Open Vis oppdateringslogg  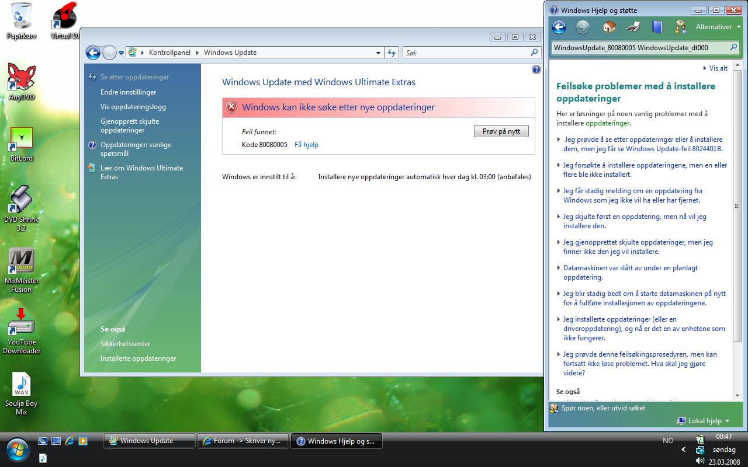[x=133, y=107]
